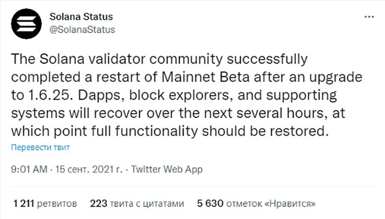Open the 223 твита с цитатами list

click(x=137, y=204)
